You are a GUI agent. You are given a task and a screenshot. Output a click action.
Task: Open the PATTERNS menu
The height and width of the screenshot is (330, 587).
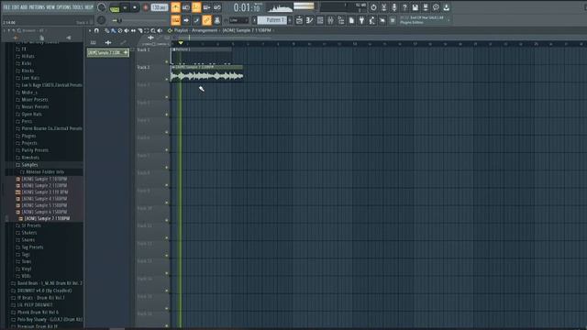(x=37, y=7)
